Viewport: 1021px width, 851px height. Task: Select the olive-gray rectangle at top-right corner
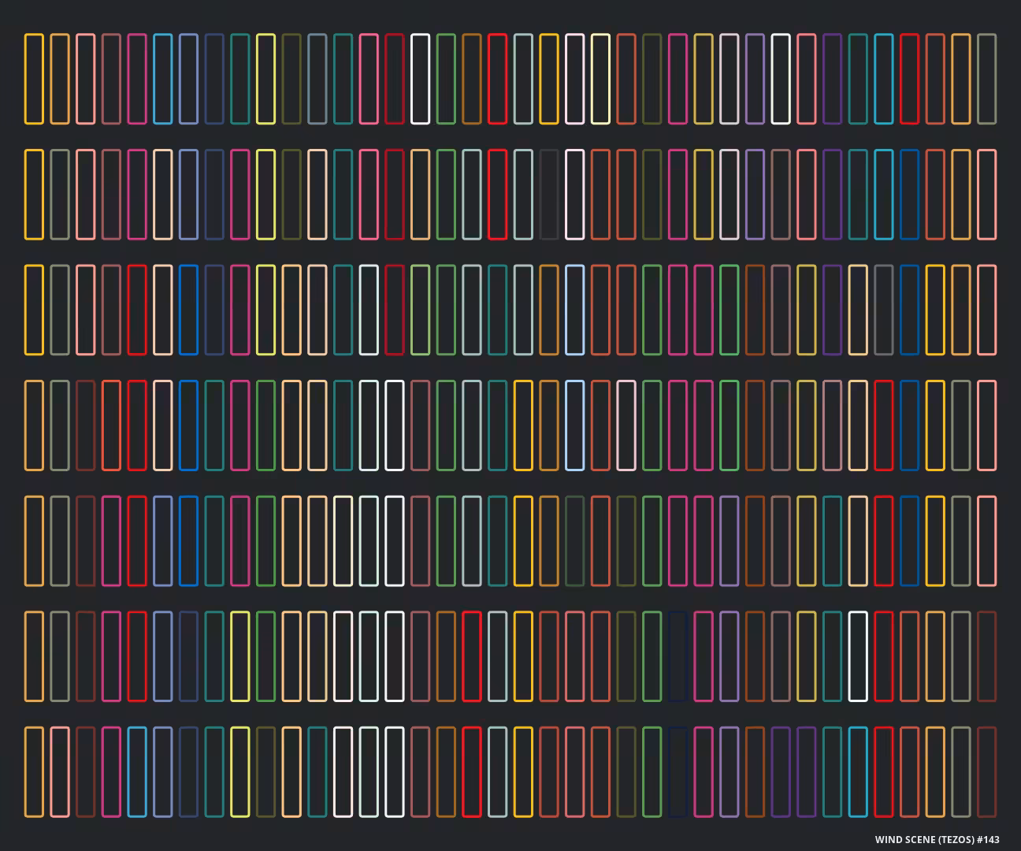click(987, 79)
